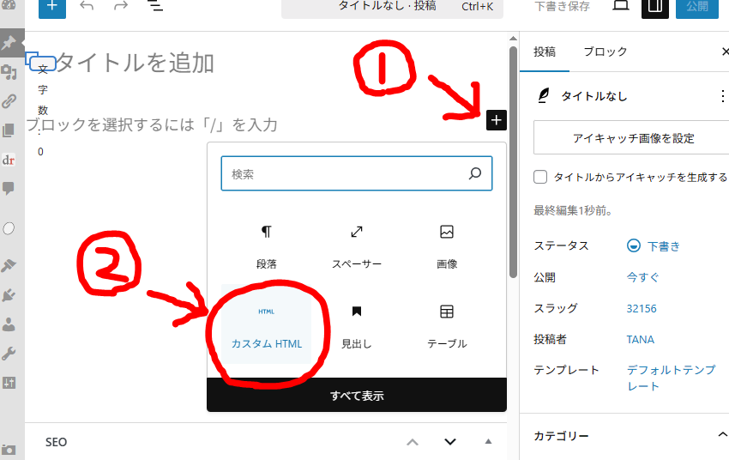Viewport: 729px width, 460px height.
Task: Choose the spacer (スペーサー) block
Action: [x=357, y=246]
